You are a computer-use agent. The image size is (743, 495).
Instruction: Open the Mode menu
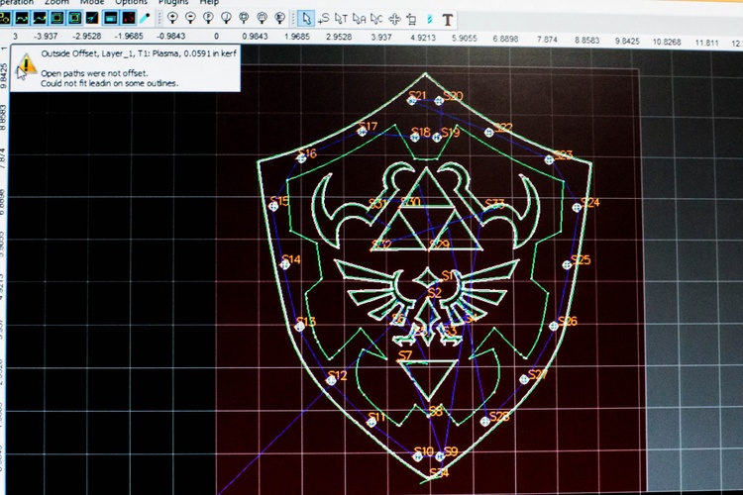coord(91,2)
